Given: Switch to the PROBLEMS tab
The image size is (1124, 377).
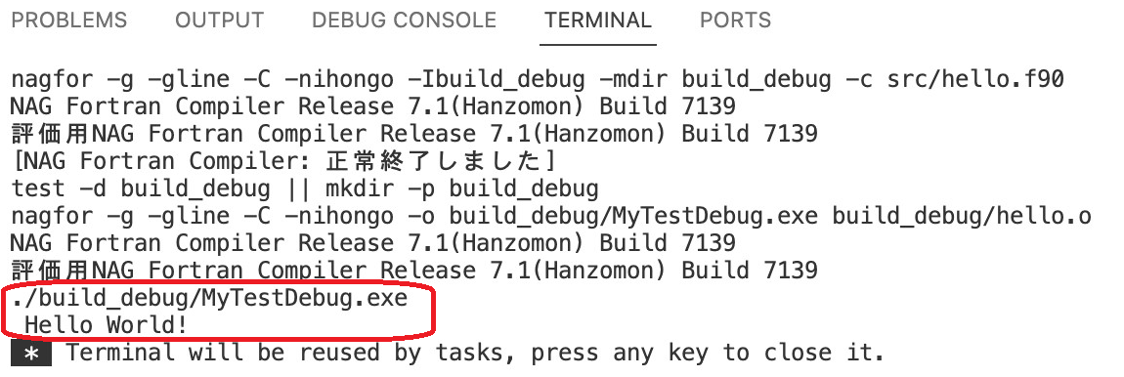Looking at the screenshot, I should 68,21.
